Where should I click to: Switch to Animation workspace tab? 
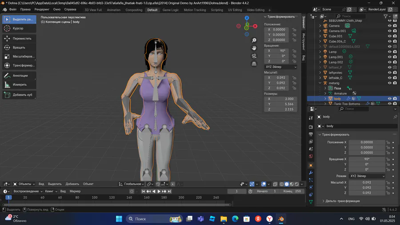[113, 10]
